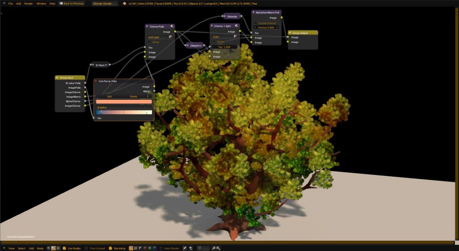Turn on the Auto Render checkbox

tap(161, 248)
